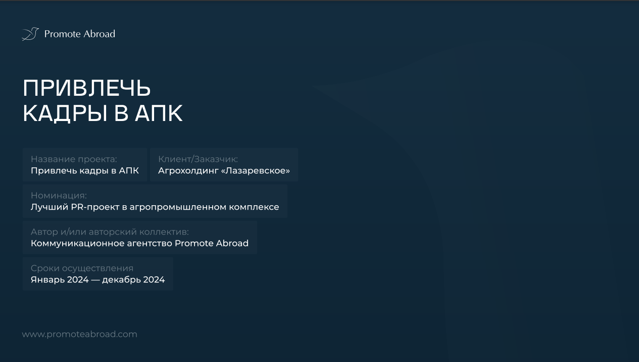Click the Promote Abroad logo text
Viewport: 639px width, 362px height.
(80, 34)
